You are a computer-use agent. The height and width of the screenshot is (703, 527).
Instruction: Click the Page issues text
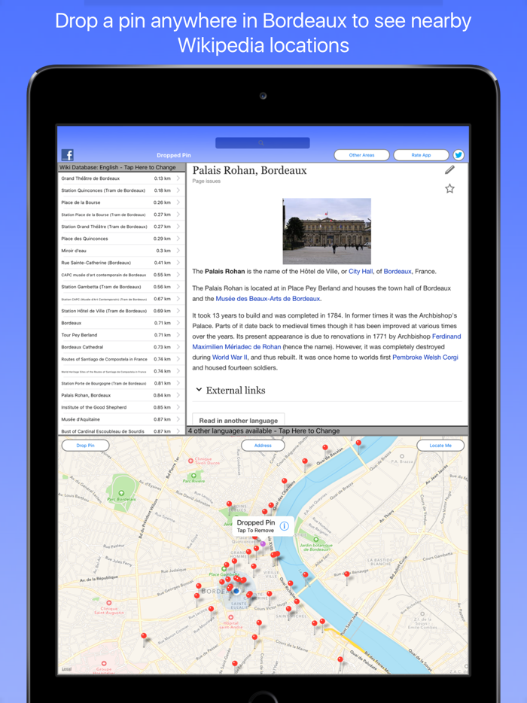click(x=206, y=181)
